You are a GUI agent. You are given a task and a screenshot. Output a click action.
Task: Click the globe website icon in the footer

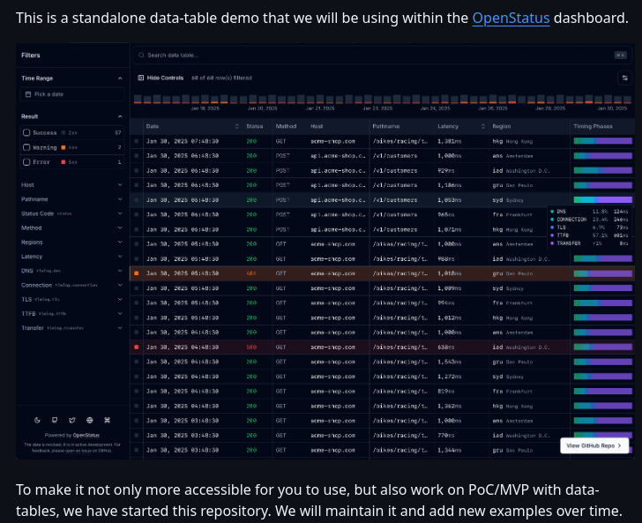click(90, 420)
